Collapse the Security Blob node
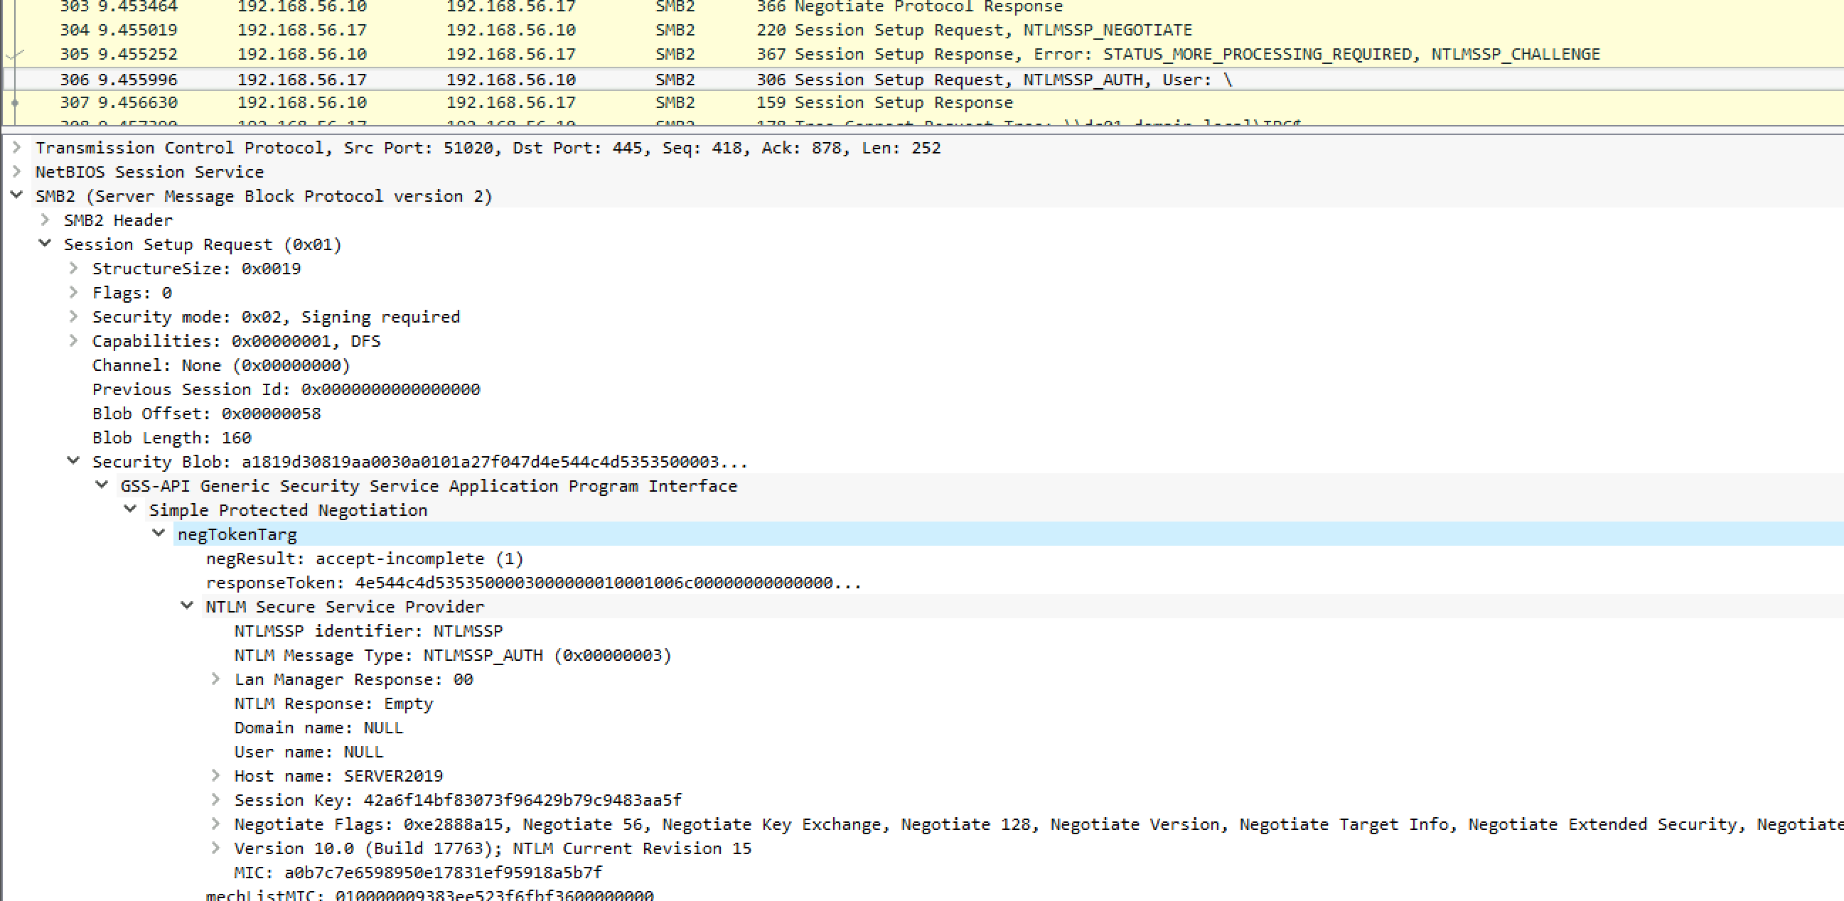This screenshot has height=901, width=1844. [x=73, y=462]
